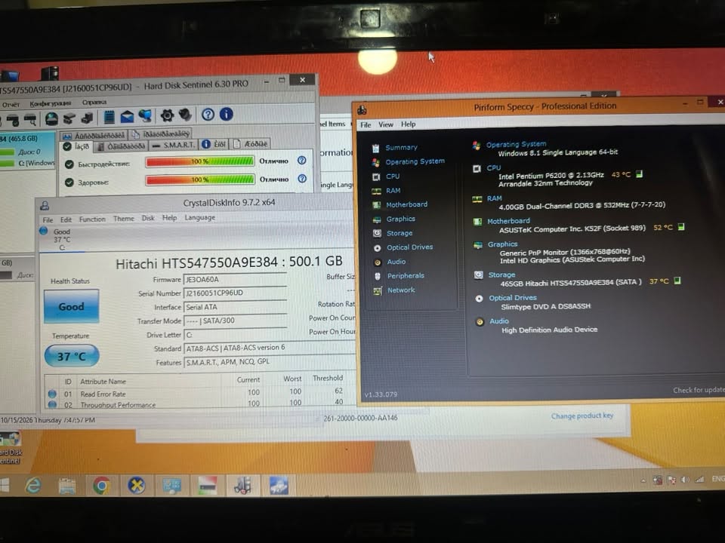Screen dimensions: 725x543
Task: Click the Graphics heading link in Speccy summary panel
Action: [503, 244]
